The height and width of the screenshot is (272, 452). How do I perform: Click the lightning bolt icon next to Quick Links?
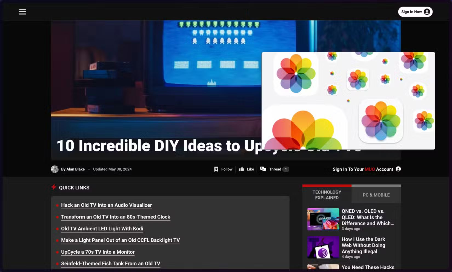(54, 187)
